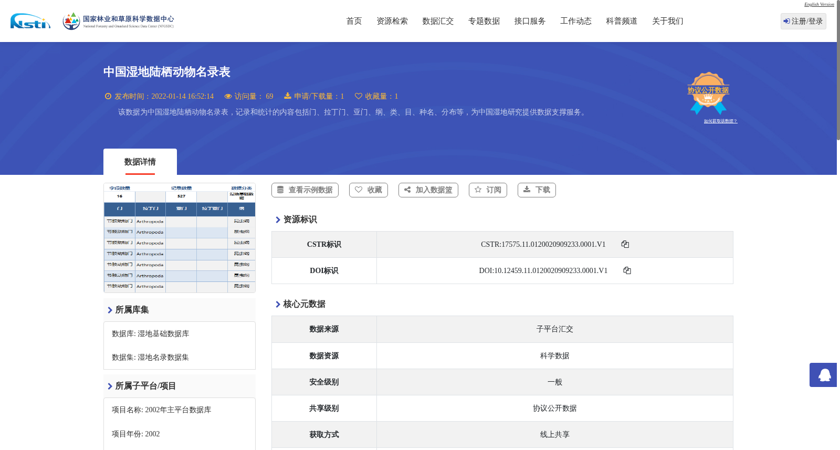Click the 发布时间 2022-01-14 text

pos(164,96)
